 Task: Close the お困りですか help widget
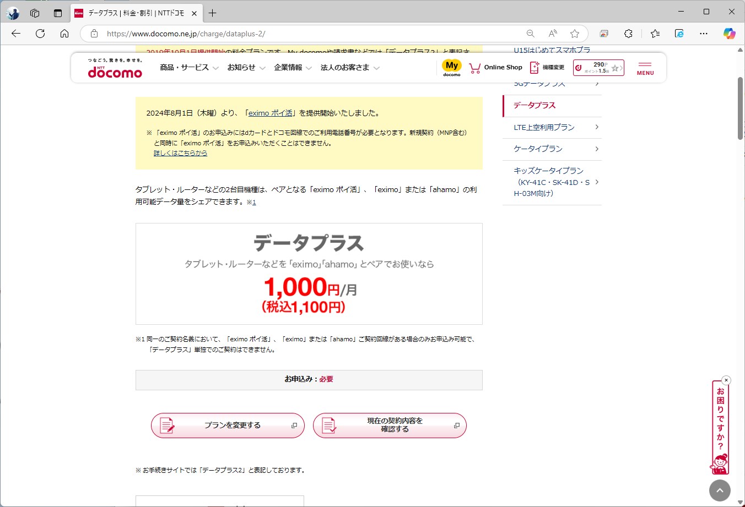[726, 380]
